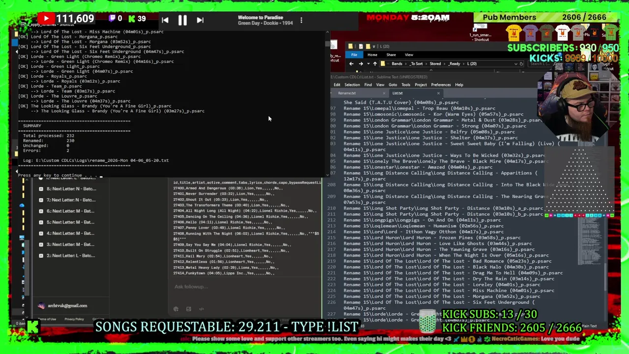Click the song row 'Hello (04:11),Lionel Richie'

point(222,222)
